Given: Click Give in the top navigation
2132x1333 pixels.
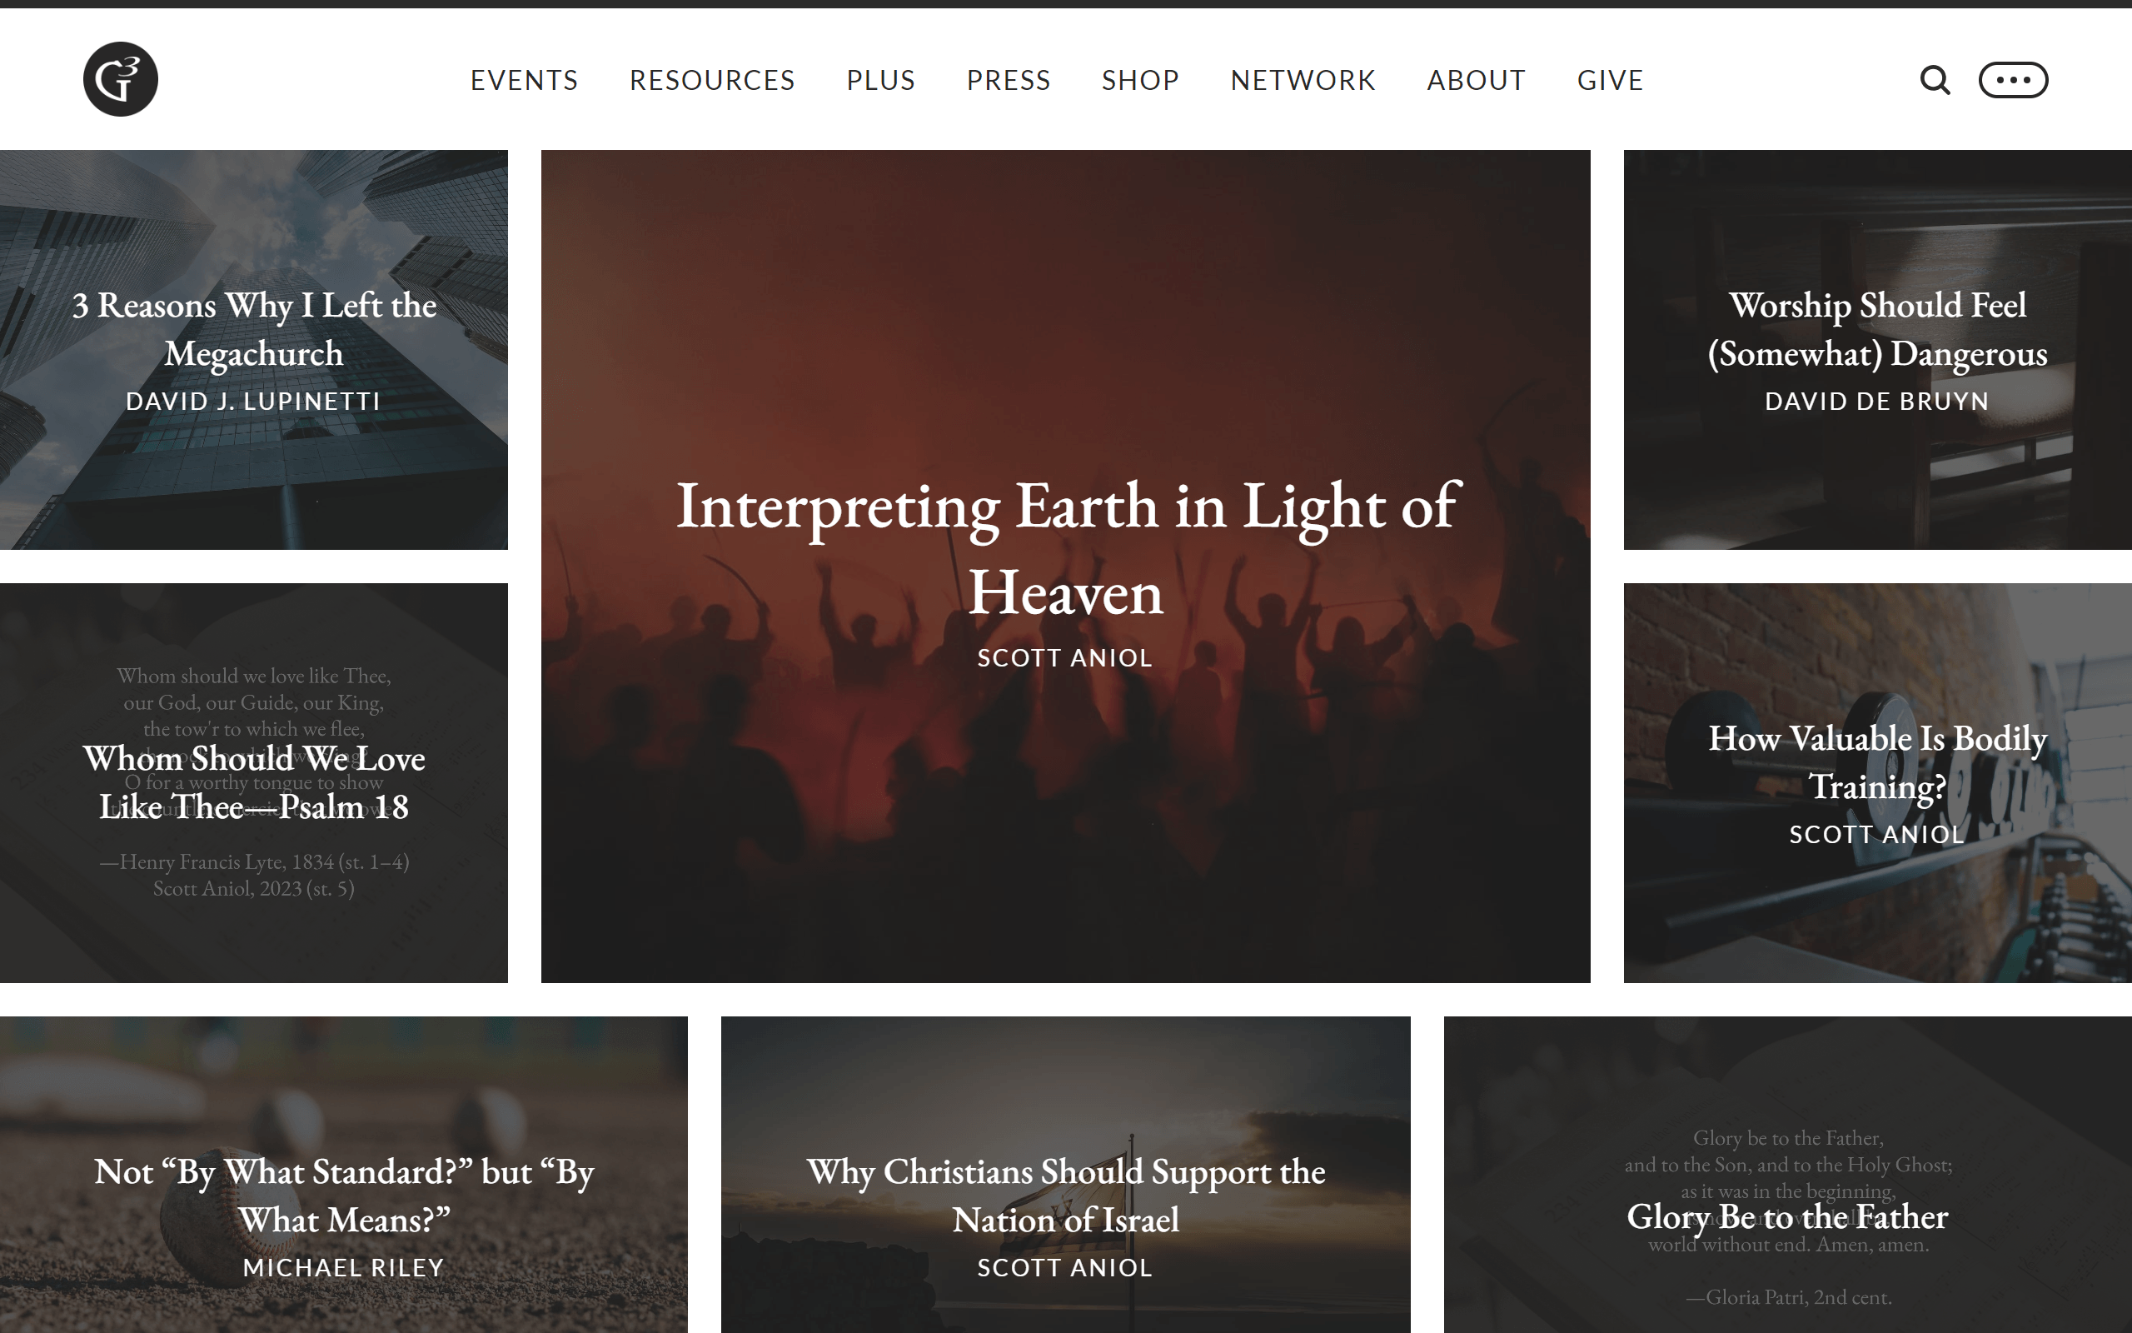Looking at the screenshot, I should click(x=1611, y=80).
